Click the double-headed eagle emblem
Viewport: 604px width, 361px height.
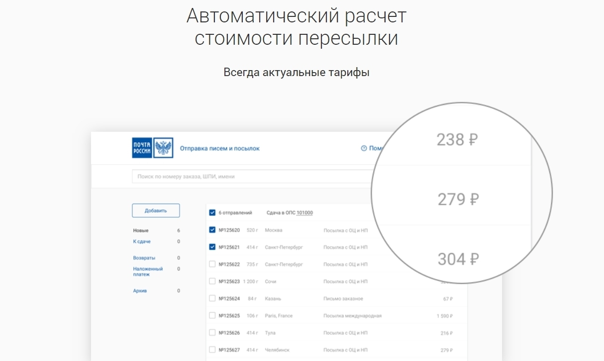tap(163, 148)
